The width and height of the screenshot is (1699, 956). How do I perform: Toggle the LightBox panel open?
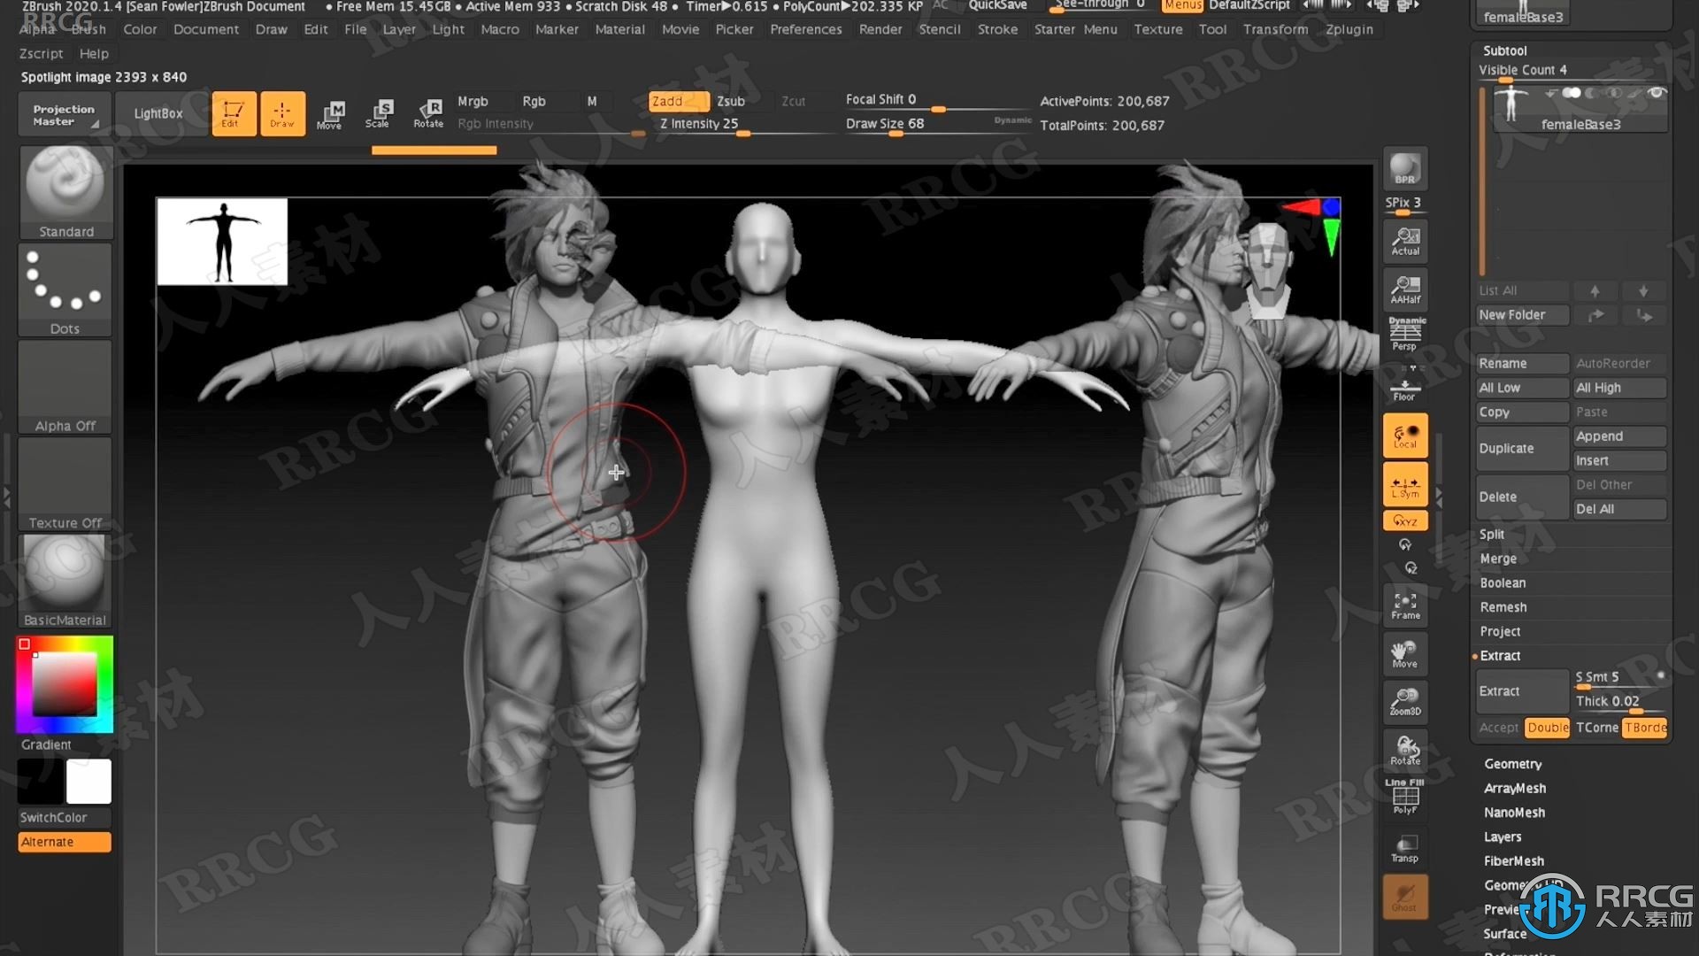[x=158, y=113]
